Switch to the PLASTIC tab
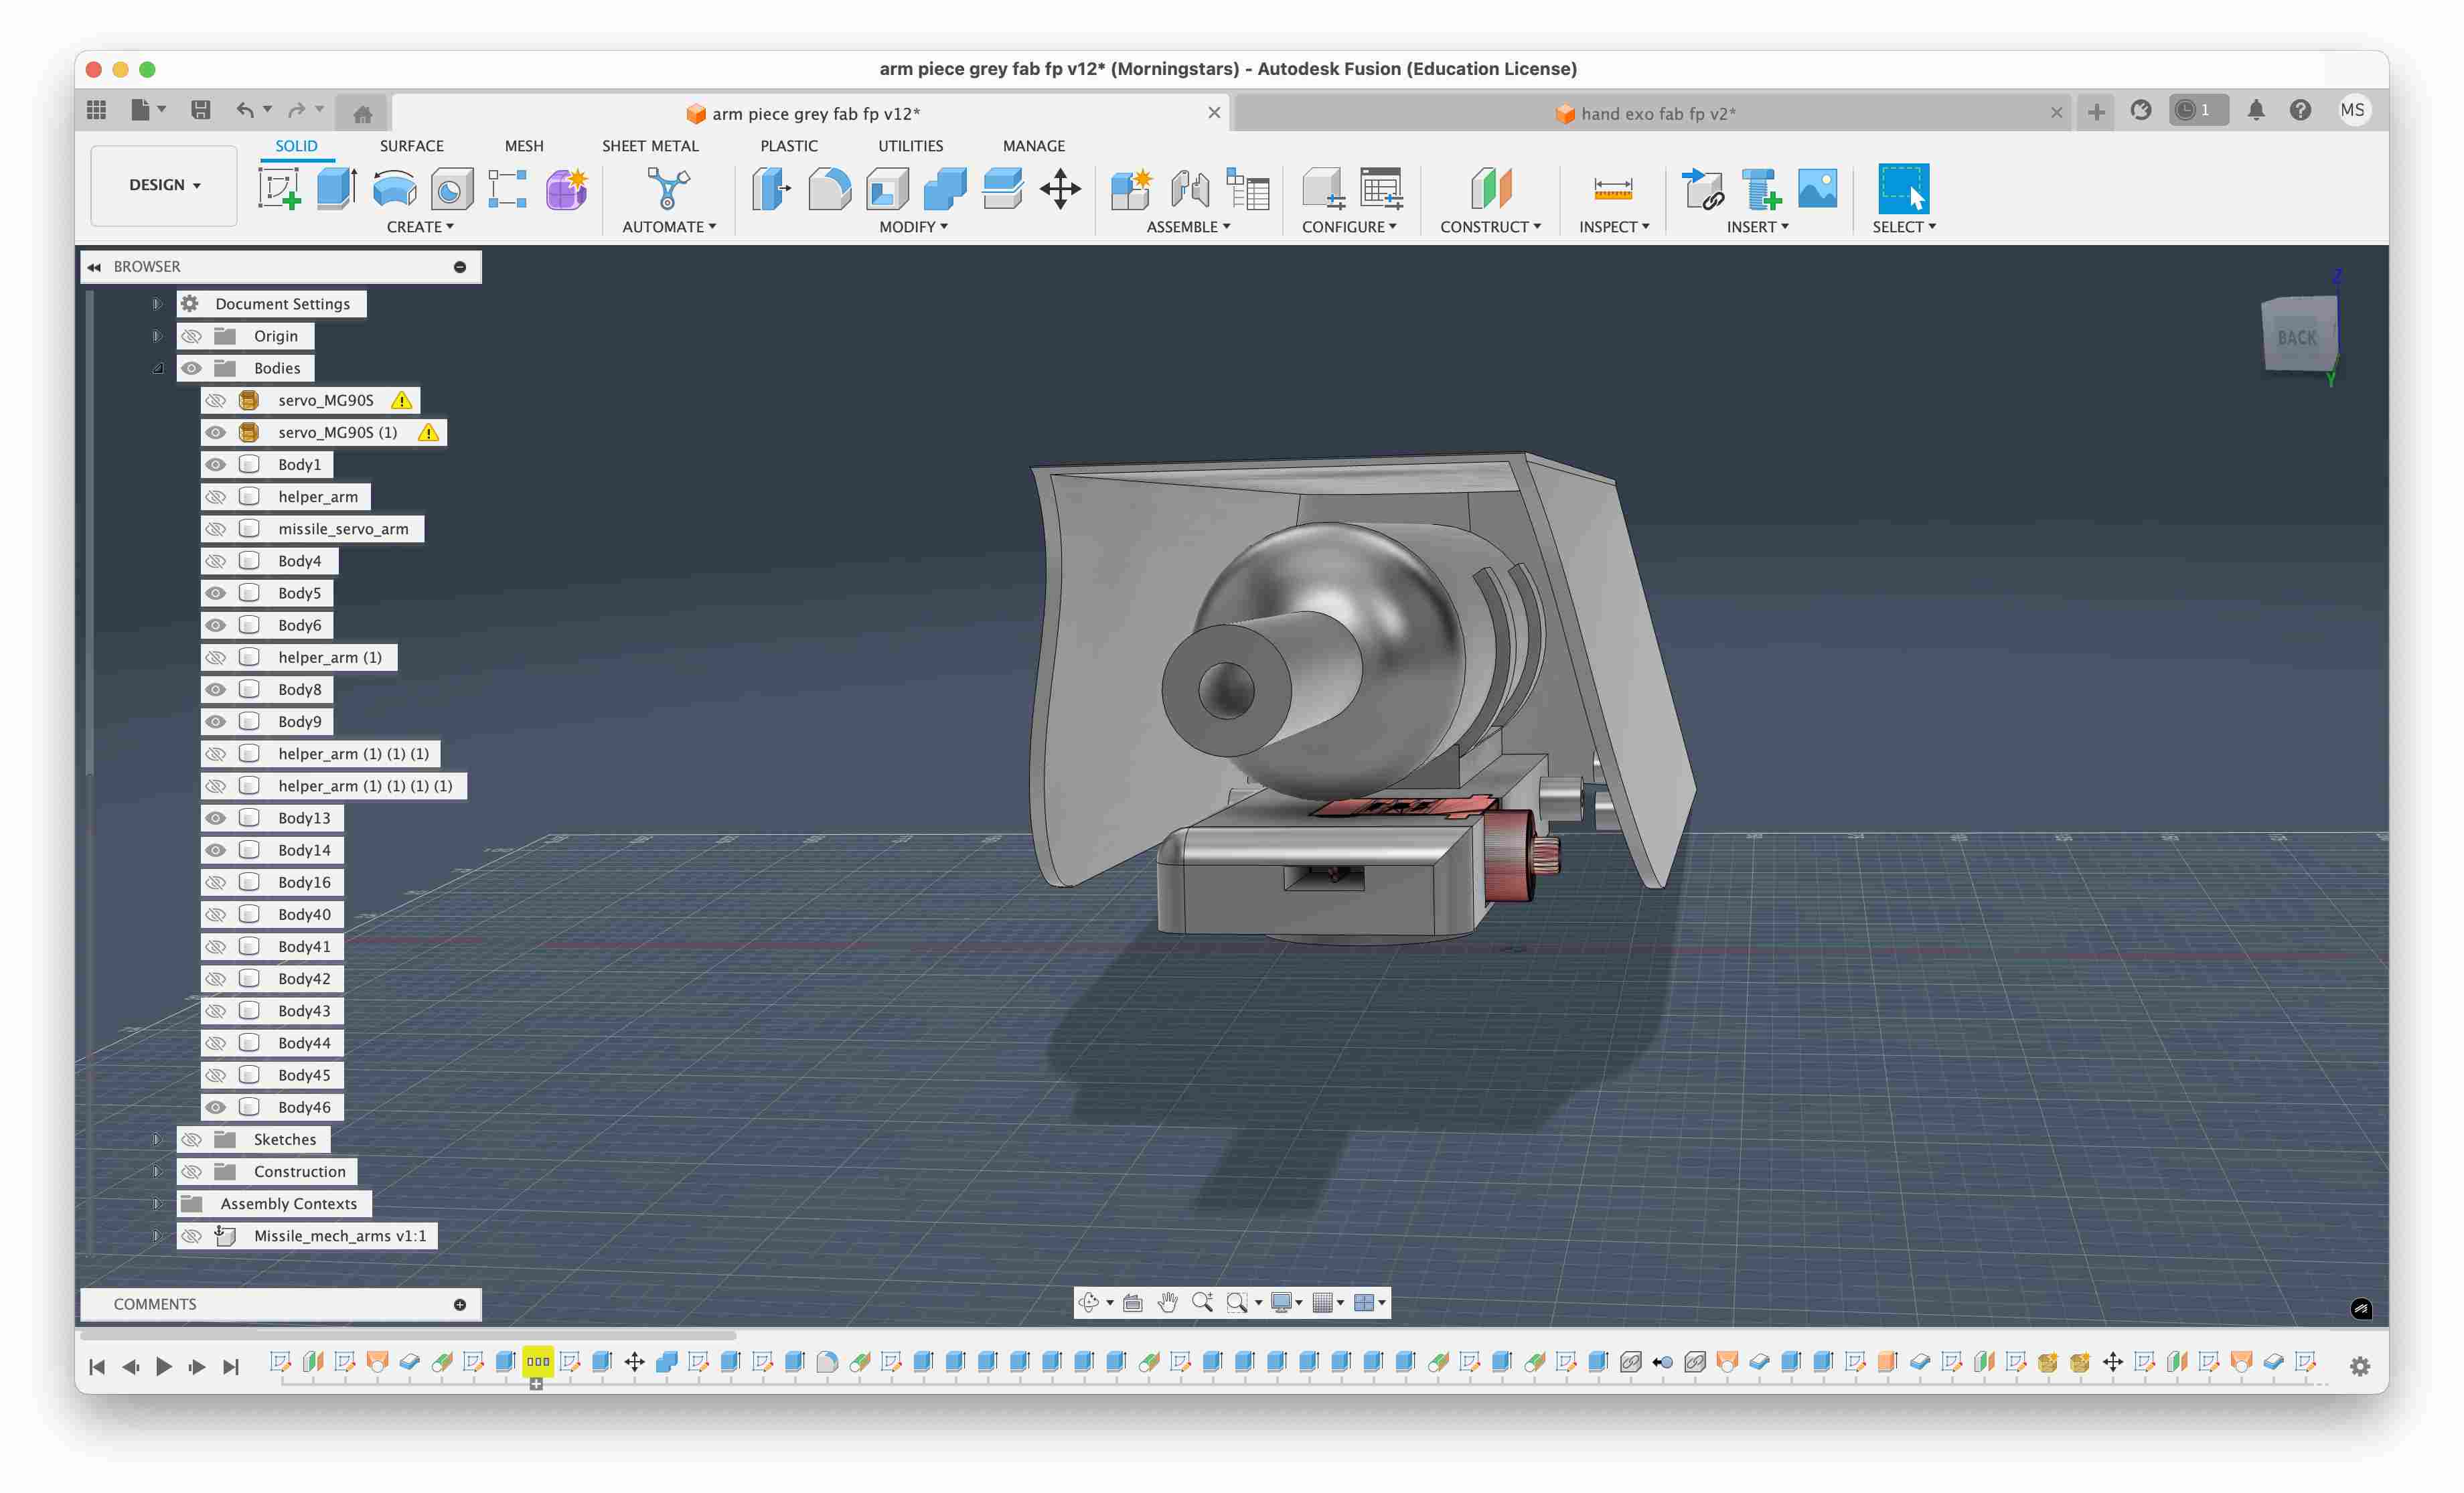 coord(789,146)
